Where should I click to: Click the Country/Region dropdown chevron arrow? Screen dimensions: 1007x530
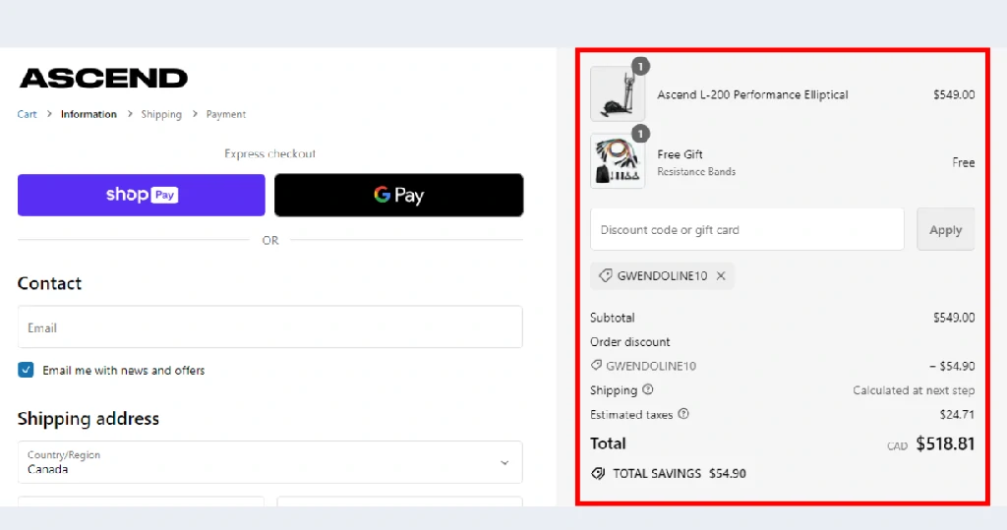point(504,462)
